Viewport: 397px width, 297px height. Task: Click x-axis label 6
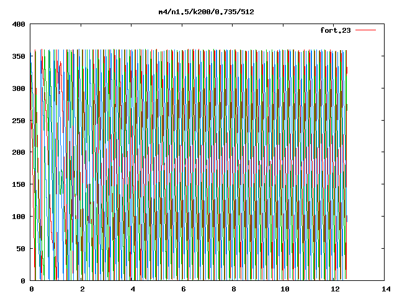click(x=184, y=289)
